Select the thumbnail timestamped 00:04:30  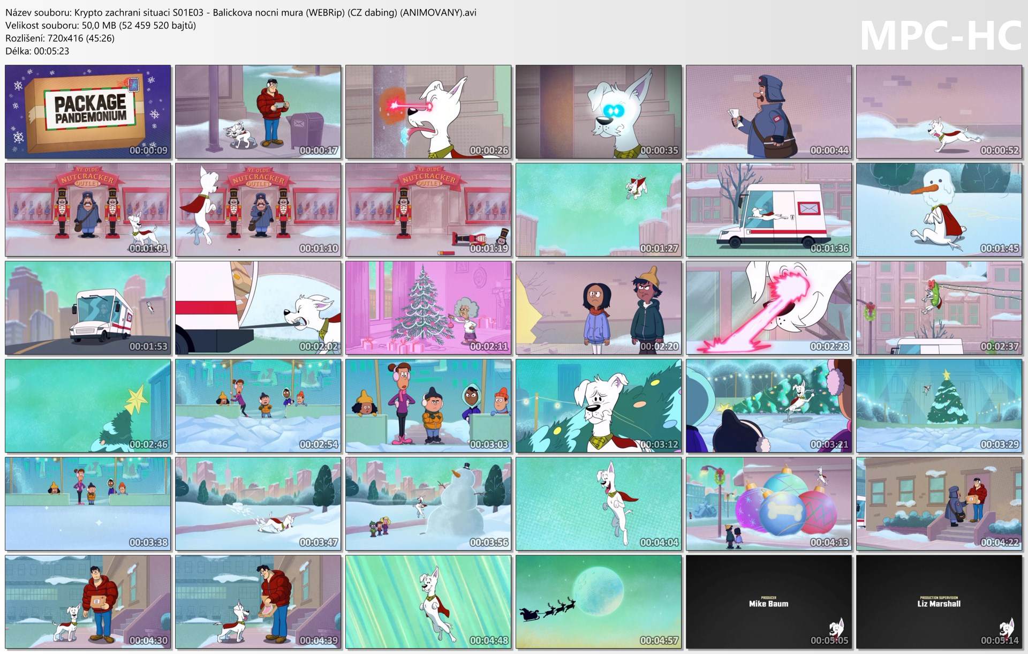tap(88, 602)
